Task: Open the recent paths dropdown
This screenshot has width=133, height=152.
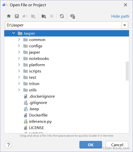Action: [x=124, y=25]
